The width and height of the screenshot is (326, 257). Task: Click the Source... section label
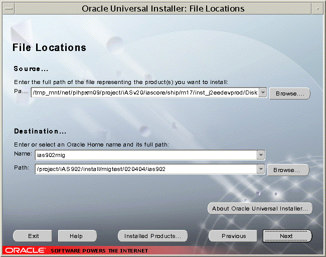[x=31, y=68]
